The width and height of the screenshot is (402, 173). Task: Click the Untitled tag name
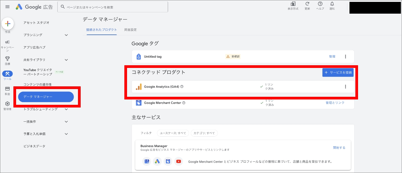click(x=153, y=57)
